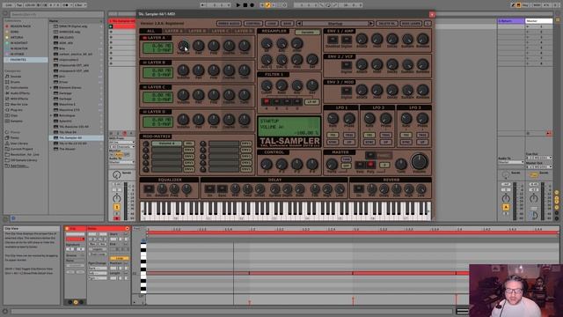Open the LFO 1 waveform TRI dropdown
This screenshot has width=563, height=317.
tap(333, 135)
